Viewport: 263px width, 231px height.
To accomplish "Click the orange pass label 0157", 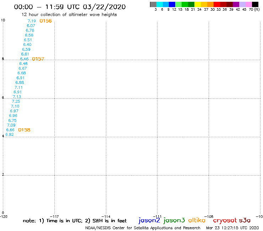I will (38, 59).
